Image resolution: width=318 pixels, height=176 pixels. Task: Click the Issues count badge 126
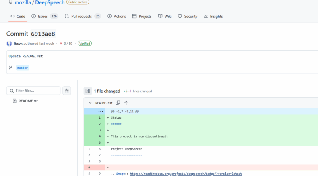coord(54,16)
